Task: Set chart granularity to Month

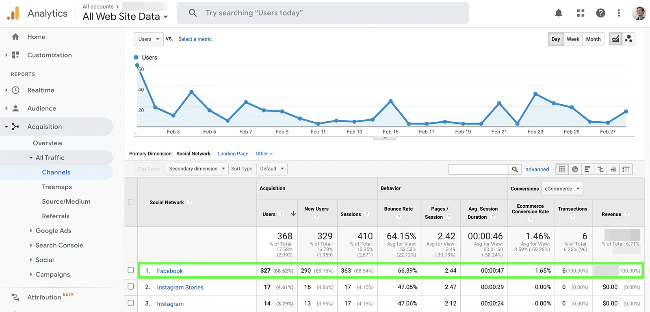Action: 593,39
